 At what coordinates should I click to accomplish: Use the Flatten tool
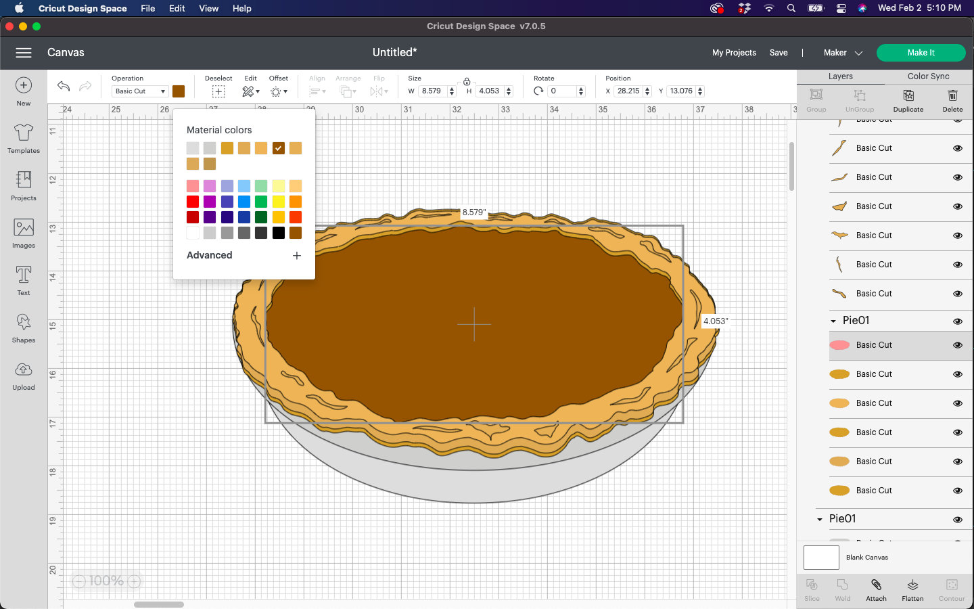(912, 589)
